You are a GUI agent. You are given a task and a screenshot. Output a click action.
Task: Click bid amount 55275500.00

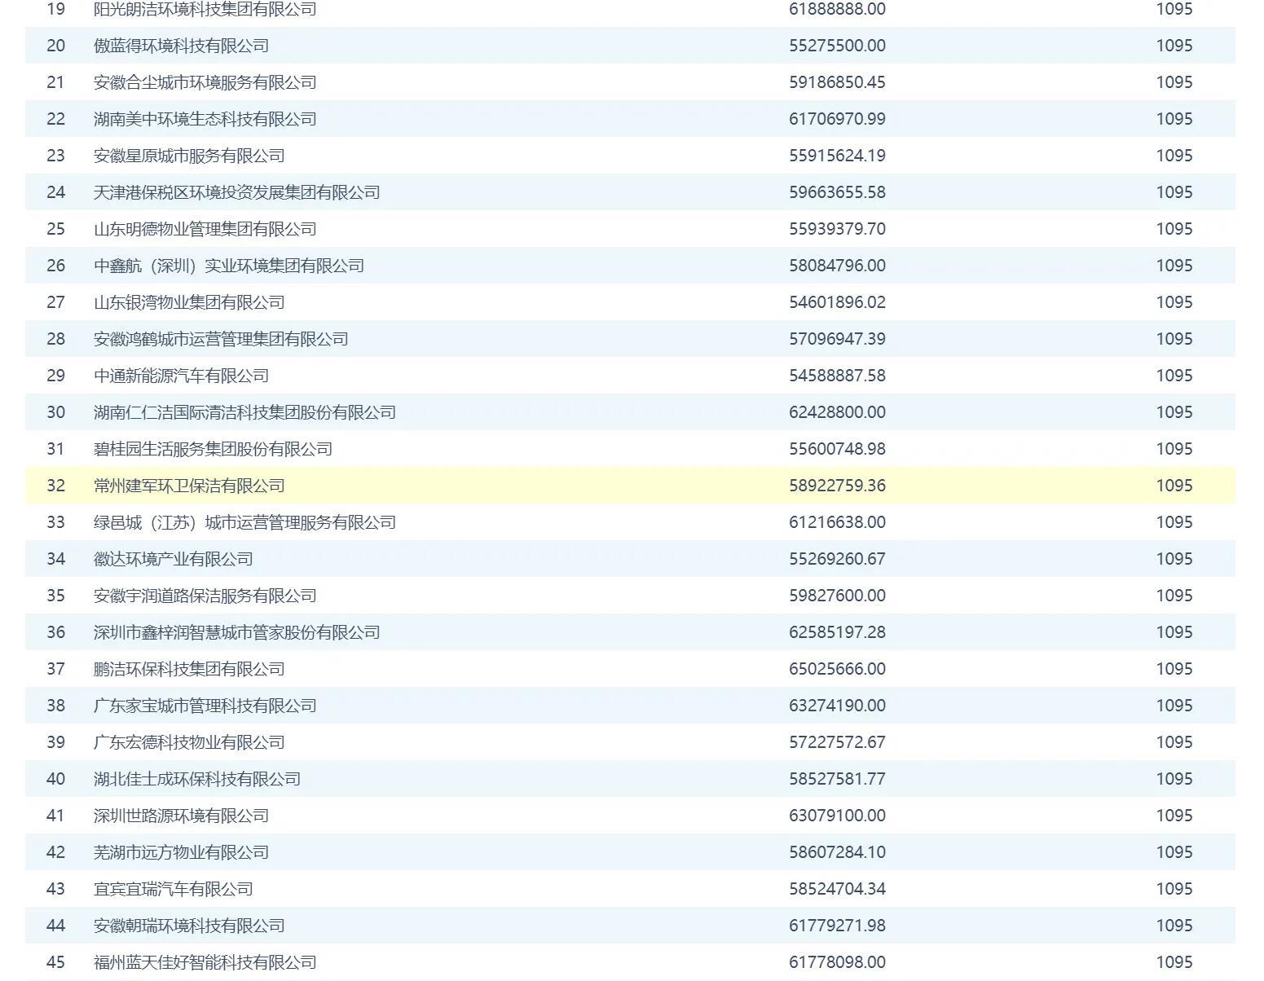pyautogui.click(x=837, y=46)
